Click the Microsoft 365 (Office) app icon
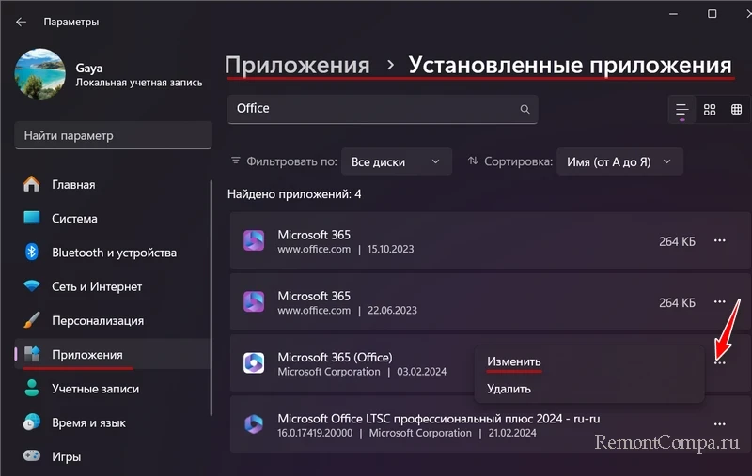The width and height of the screenshot is (752, 476). pos(254,363)
